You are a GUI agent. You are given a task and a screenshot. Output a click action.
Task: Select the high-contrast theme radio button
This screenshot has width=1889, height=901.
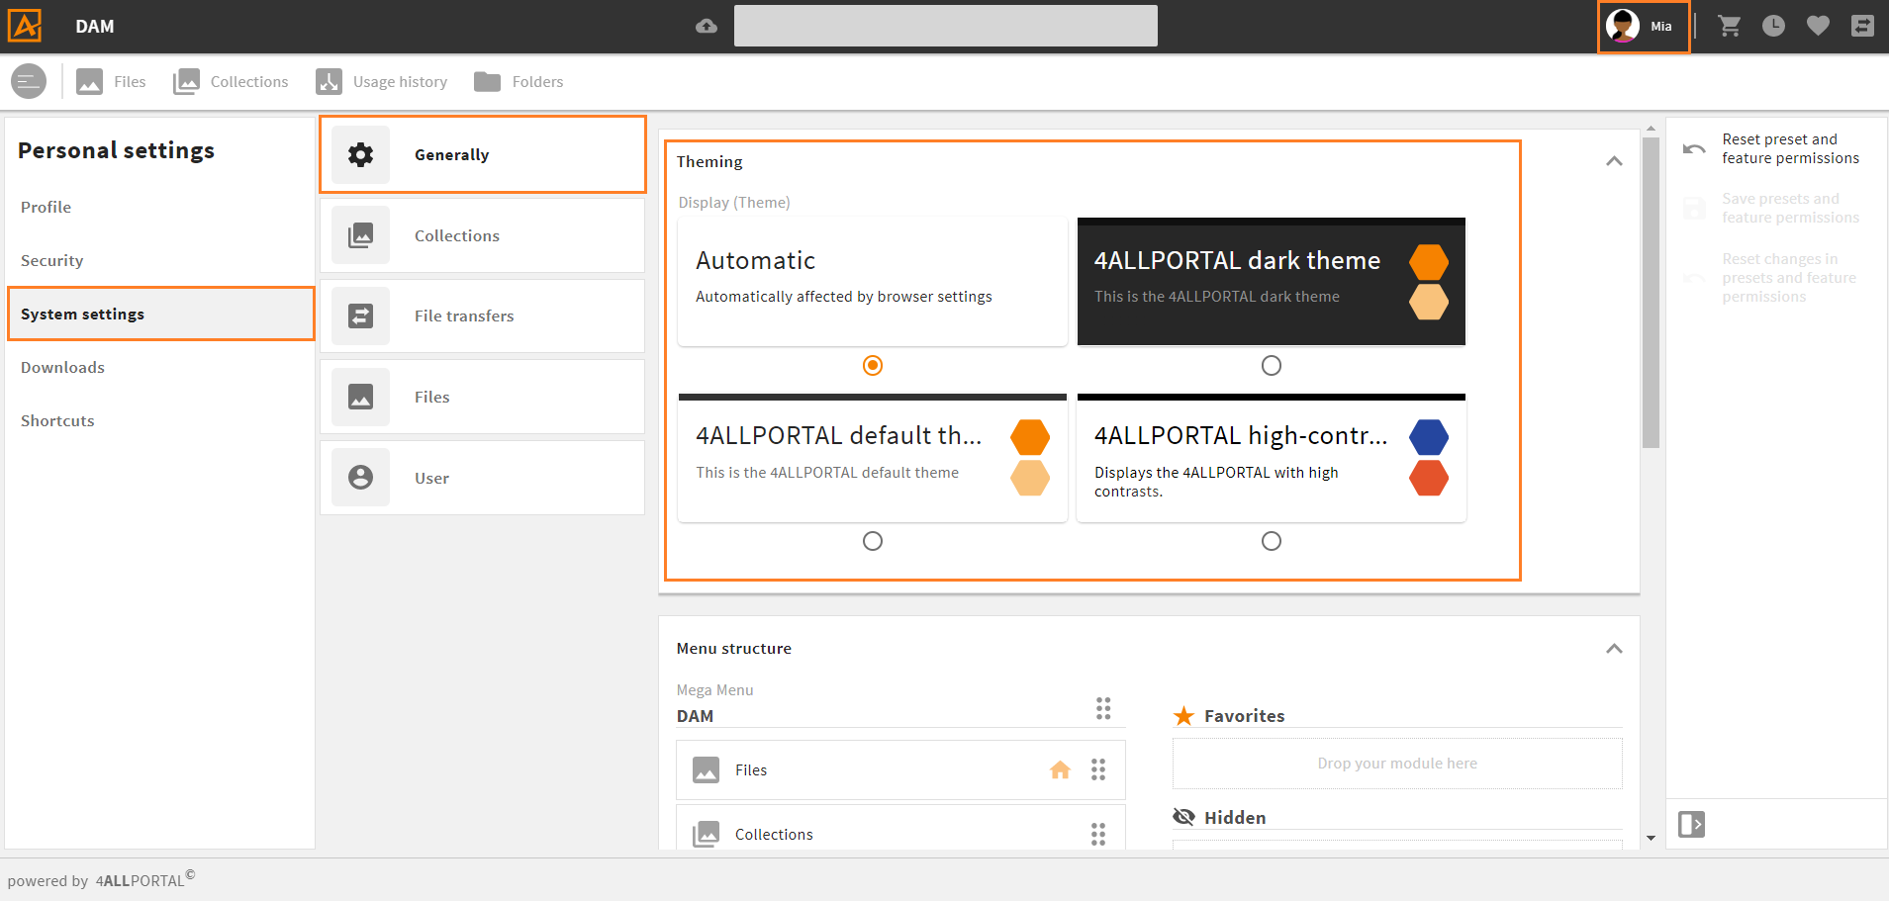(1272, 541)
